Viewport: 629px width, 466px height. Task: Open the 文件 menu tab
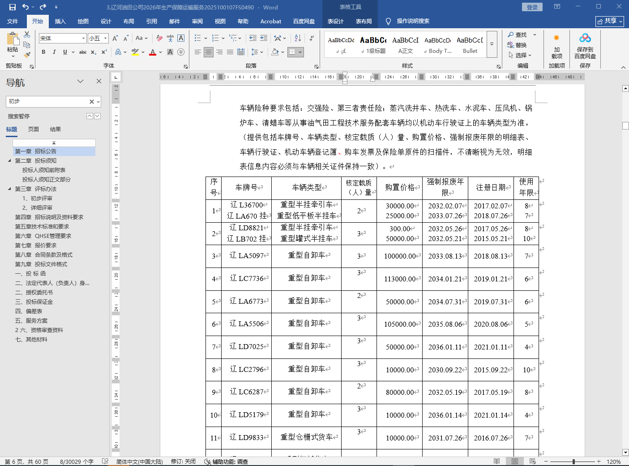pos(13,21)
